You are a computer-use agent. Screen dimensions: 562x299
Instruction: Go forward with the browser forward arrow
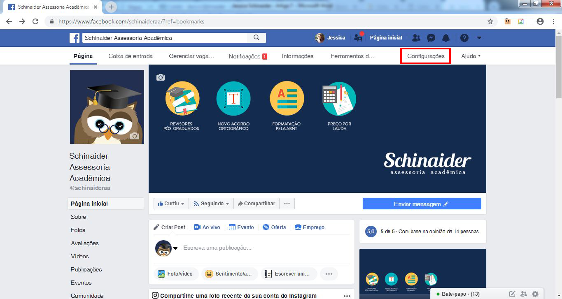pyautogui.click(x=22, y=21)
